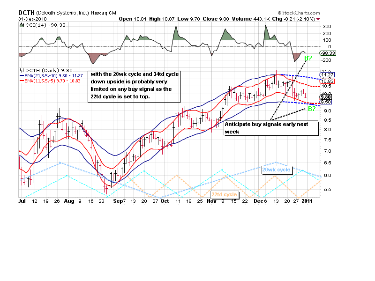Click the red down-triangle after Chg value
The height and width of the screenshot is (281, 375).
[318, 19]
